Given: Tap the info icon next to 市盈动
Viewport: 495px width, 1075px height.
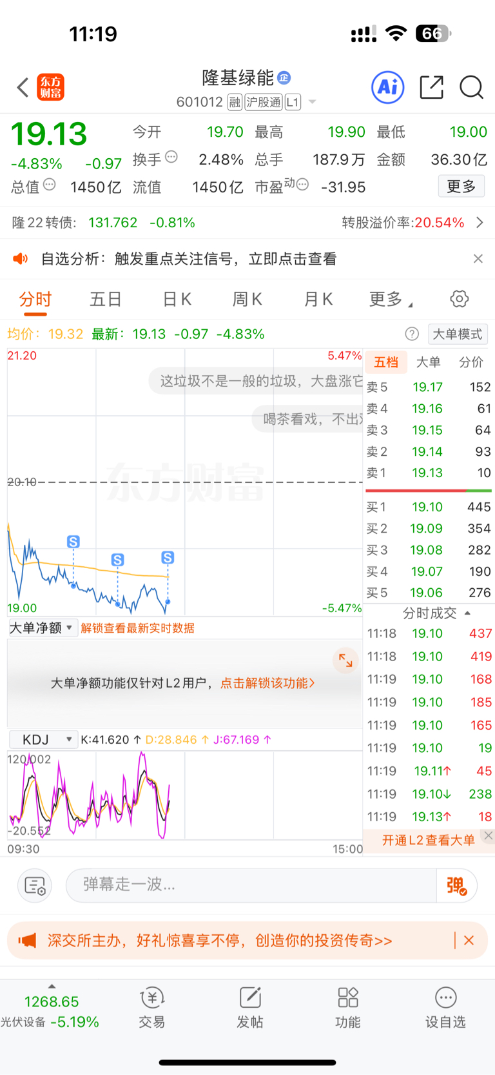Looking at the screenshot, I should [x=302, y=185].
